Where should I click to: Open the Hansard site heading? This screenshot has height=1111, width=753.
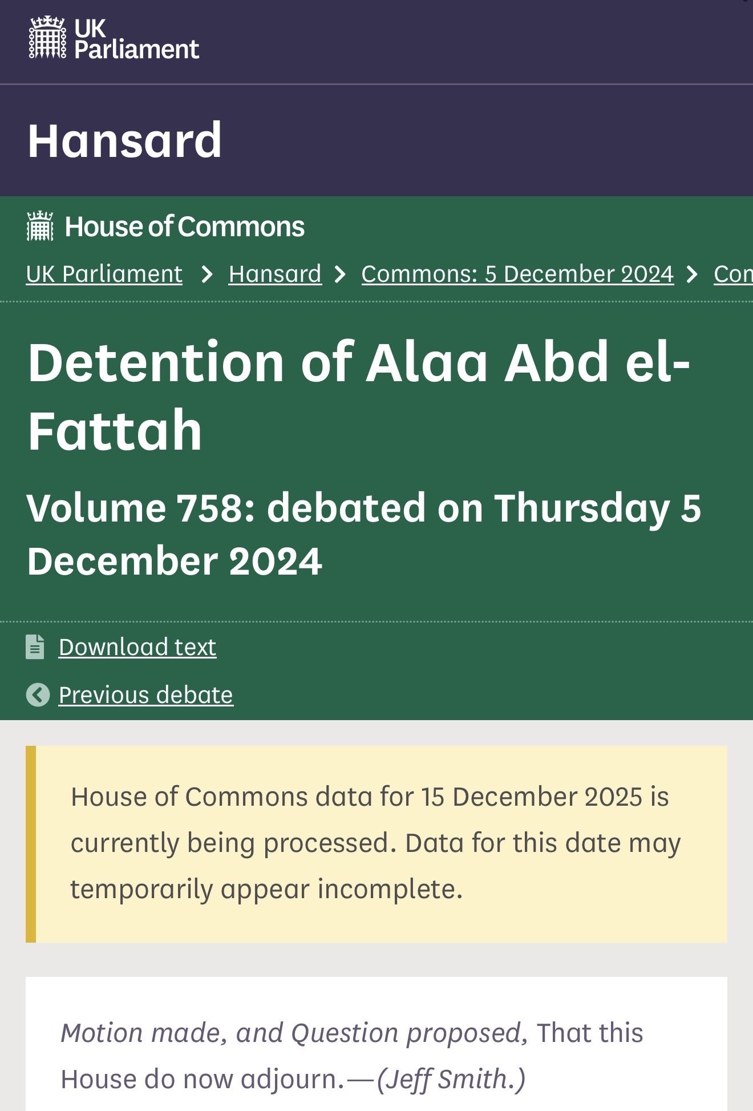click(x=125, y=140)
